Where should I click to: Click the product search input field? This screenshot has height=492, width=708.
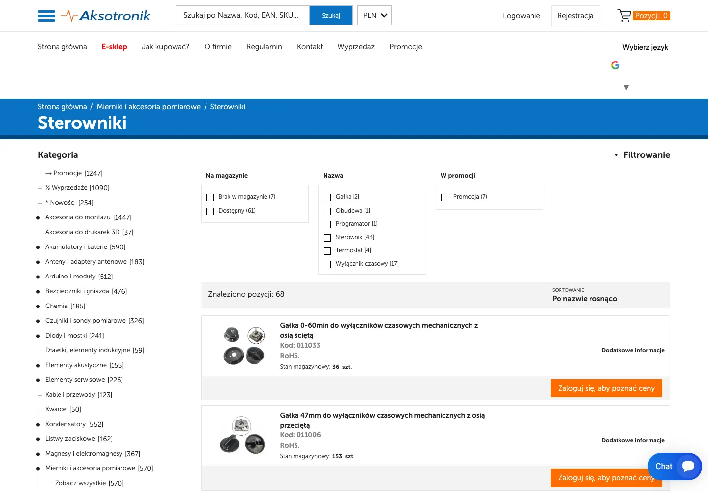[242, 15]
